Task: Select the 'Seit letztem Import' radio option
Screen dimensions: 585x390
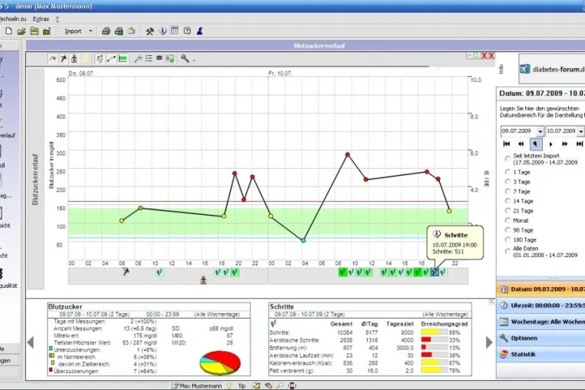Action: [x=507, y=159]
